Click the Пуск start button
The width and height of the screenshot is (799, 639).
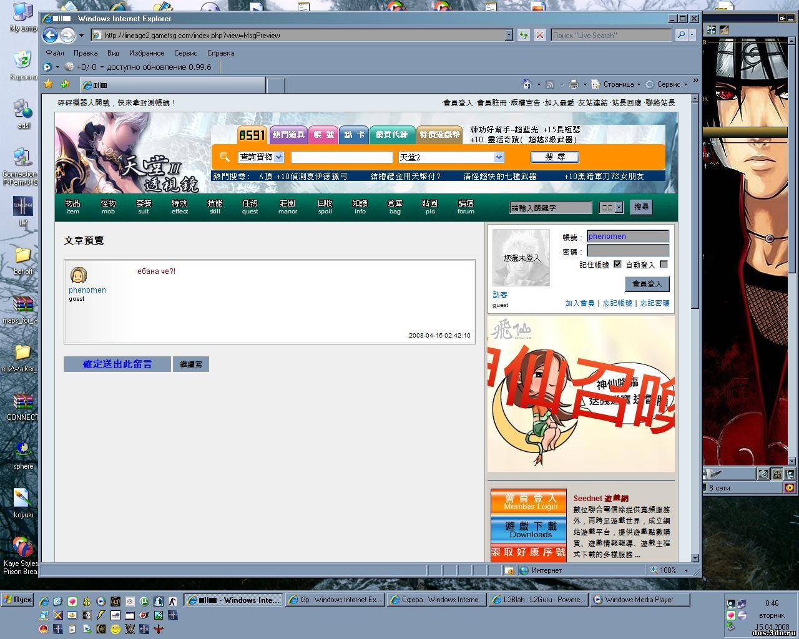[17, 600]
